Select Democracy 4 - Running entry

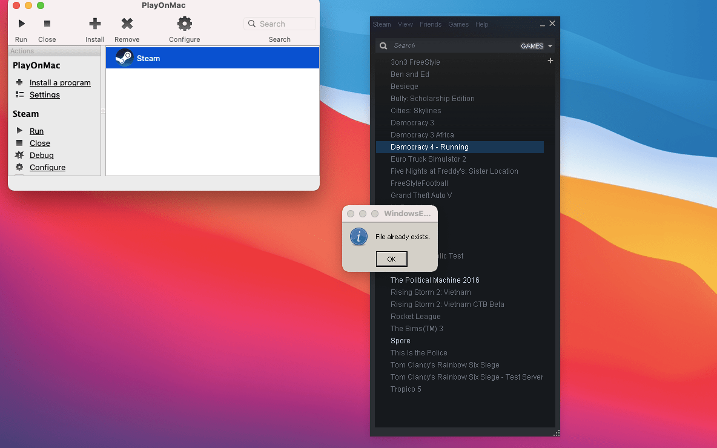click(460, 147)
